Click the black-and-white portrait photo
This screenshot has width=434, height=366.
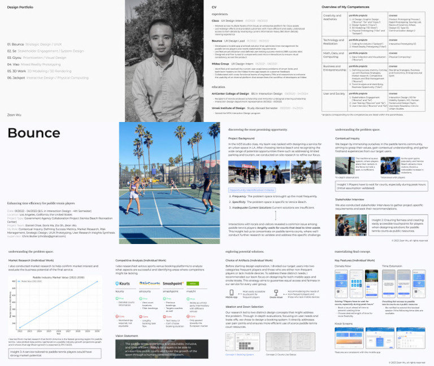coord(164,61)
